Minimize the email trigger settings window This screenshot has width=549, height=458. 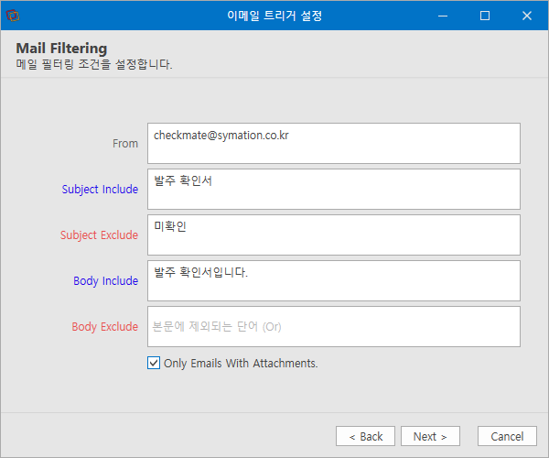[443, 16]
